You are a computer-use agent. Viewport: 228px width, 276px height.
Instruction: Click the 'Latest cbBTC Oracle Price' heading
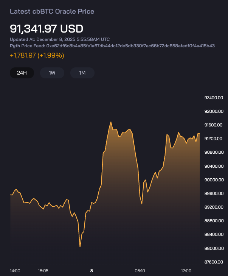click(52, 11)
